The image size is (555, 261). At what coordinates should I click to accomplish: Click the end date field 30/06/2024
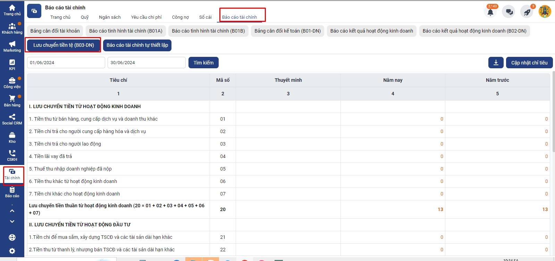click(146, 63)
